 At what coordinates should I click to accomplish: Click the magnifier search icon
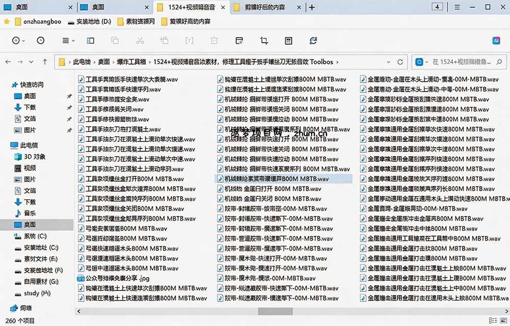[x=499, y=62]
